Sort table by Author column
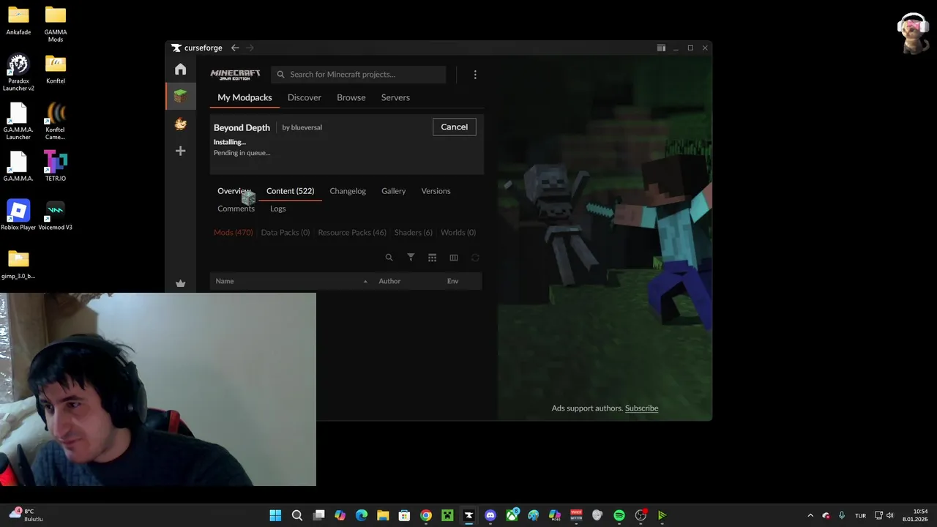Image resolution: width=937 pixels, height=527 pixels. 389,281
